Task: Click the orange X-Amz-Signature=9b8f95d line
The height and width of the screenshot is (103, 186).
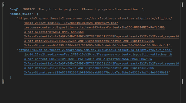Action: [96, 46]
